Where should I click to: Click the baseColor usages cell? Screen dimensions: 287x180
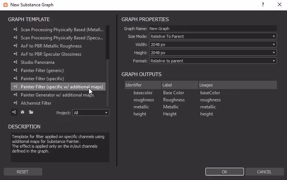(210, 93)
